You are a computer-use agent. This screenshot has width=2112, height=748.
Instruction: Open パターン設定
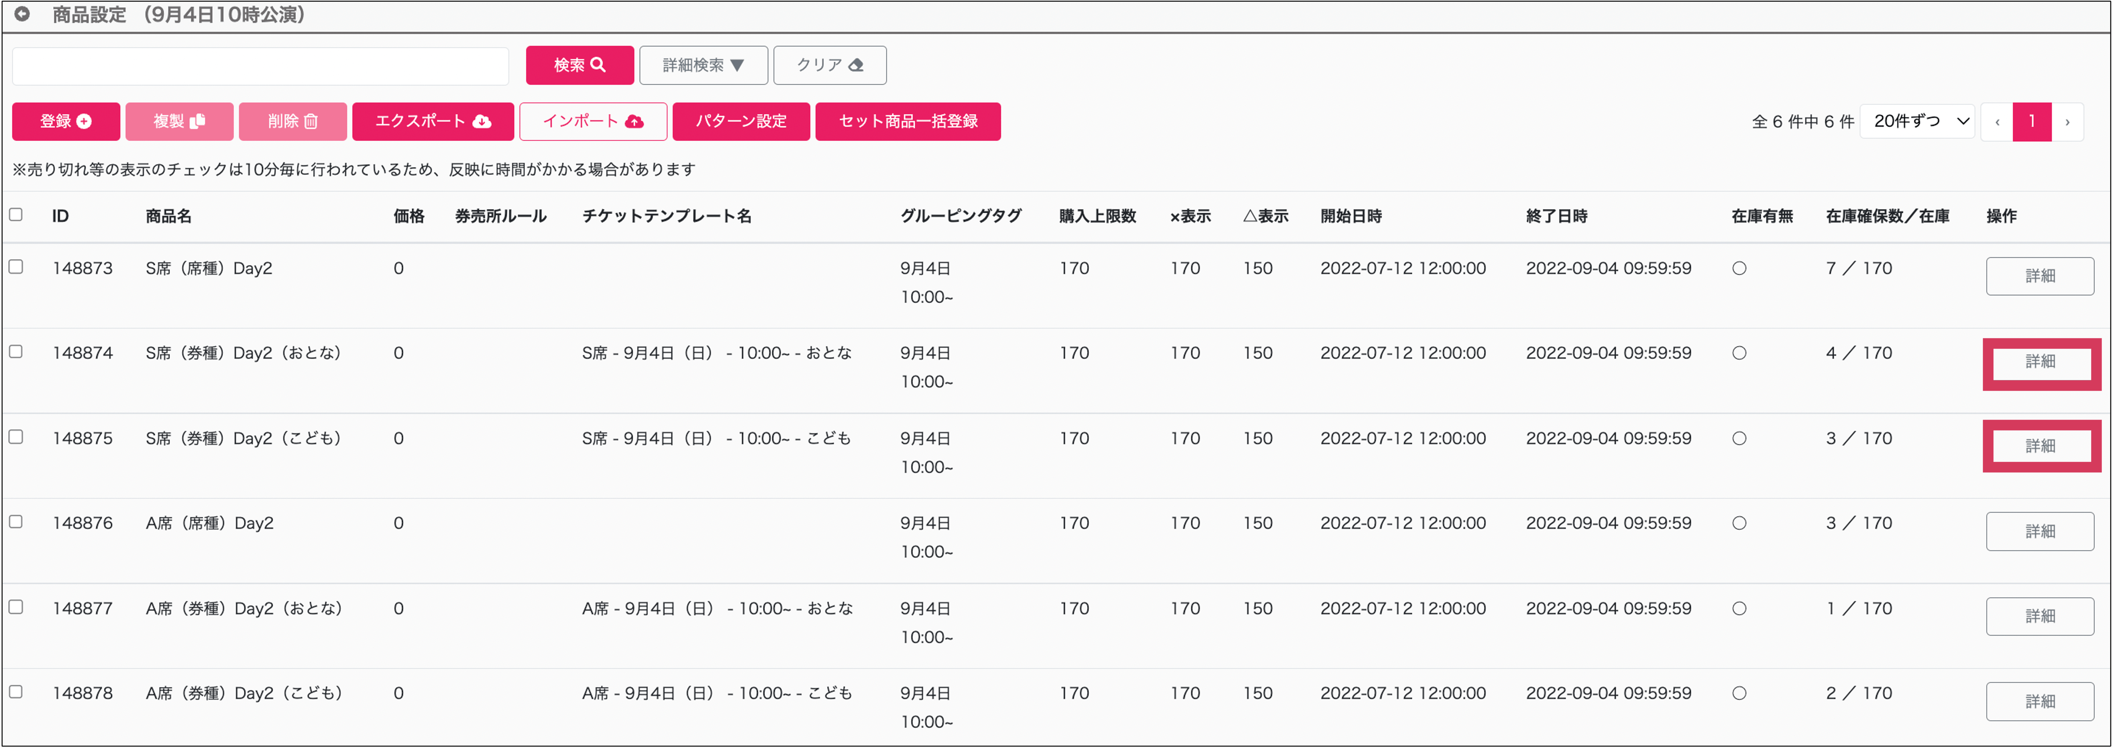pos(740,121)
